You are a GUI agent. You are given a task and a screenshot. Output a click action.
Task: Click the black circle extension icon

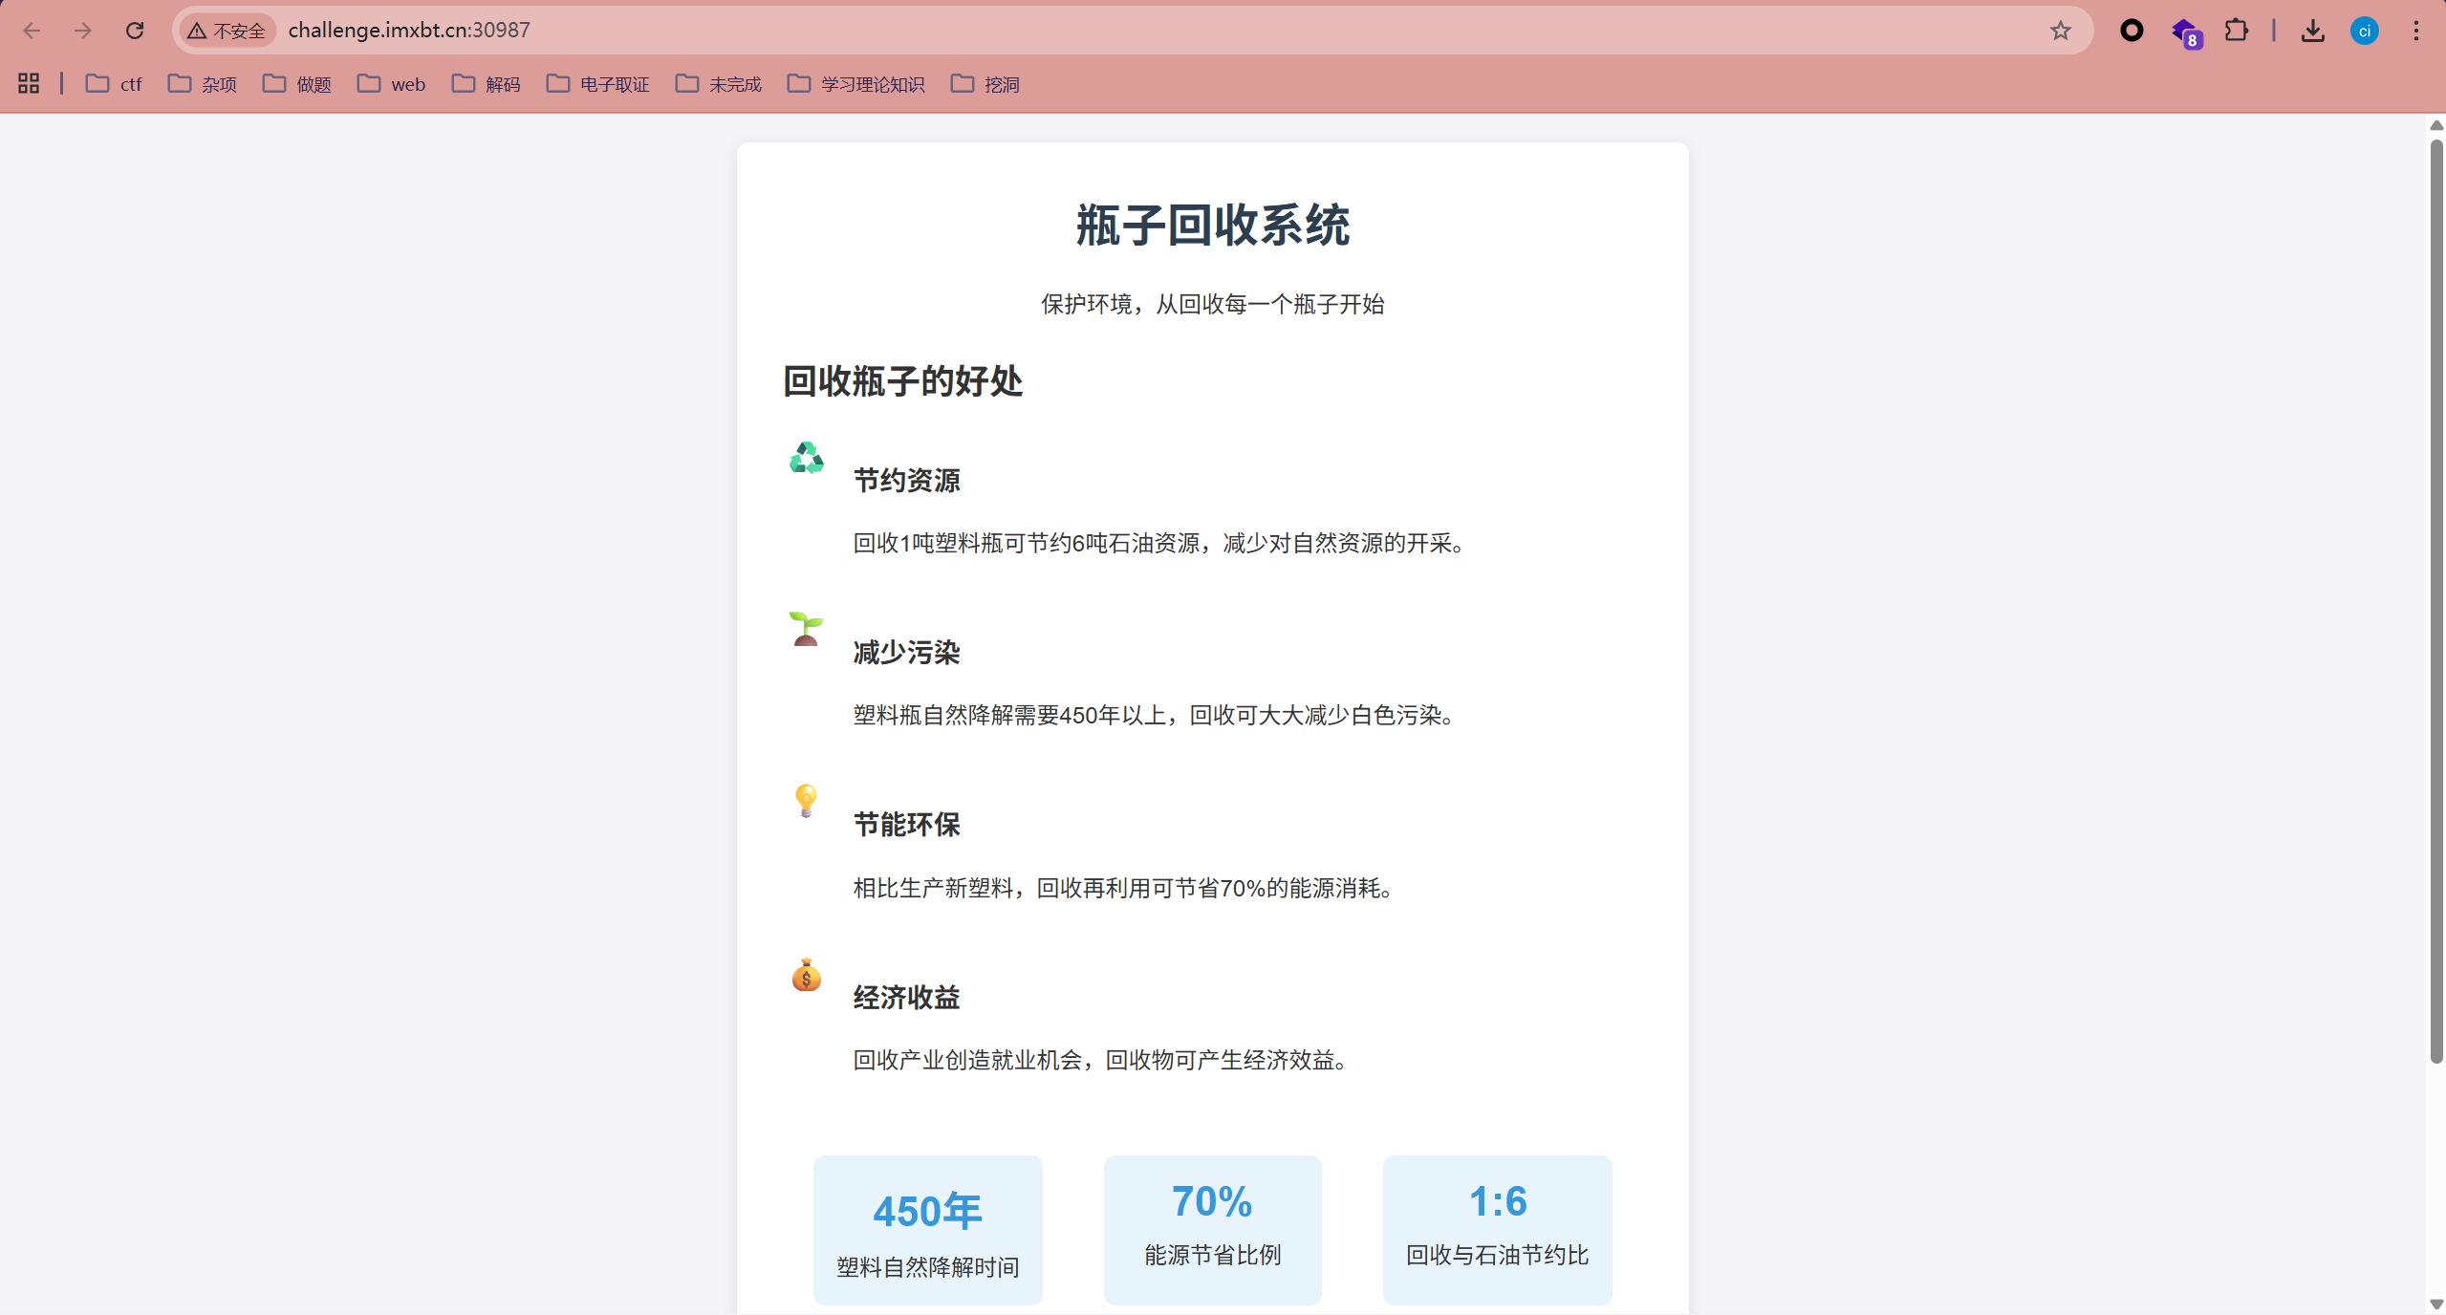(x=2131, y=31)
